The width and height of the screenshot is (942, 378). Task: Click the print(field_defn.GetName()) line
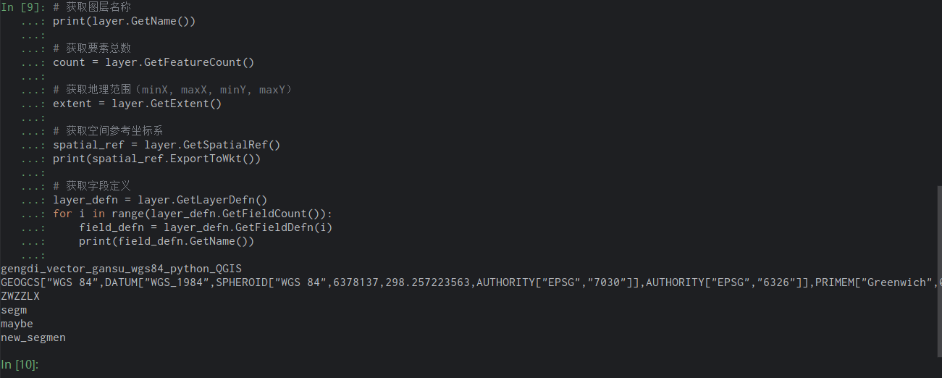[167, 241]
